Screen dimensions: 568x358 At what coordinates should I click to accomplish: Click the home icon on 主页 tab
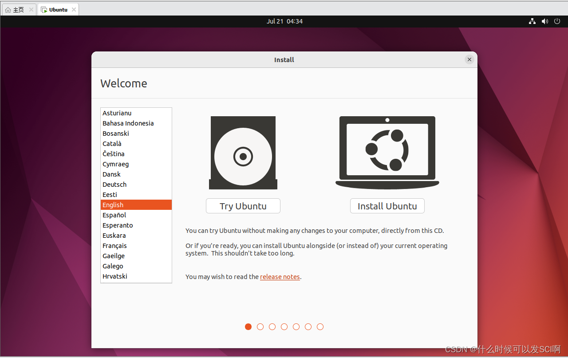coord(8,10)
